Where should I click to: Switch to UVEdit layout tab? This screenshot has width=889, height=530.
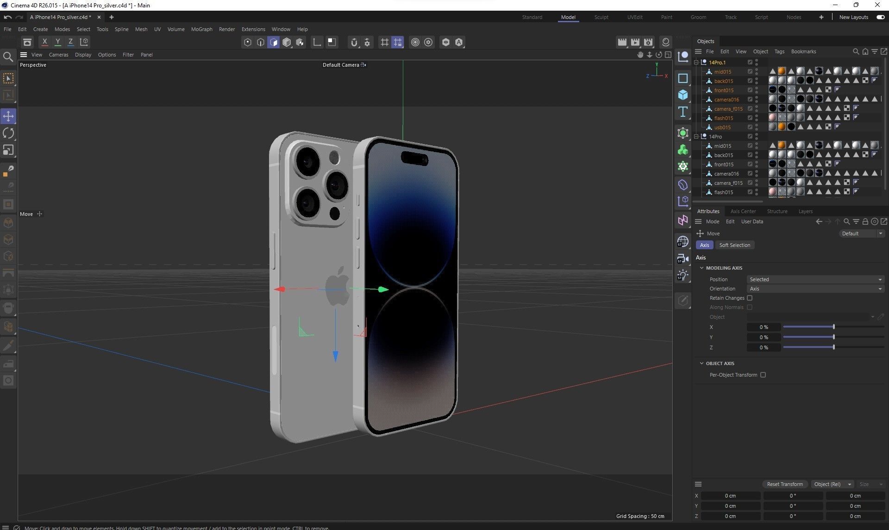tap(634, 17)
